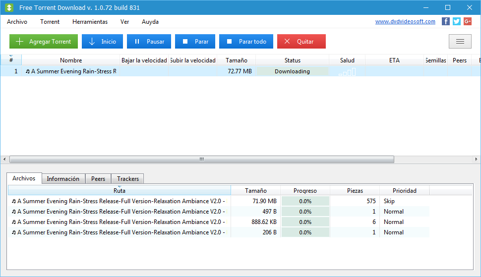This screenshot has width=481, height=277.
Task: Open the Herramientas menu
Action: click(x=90, y=22)
